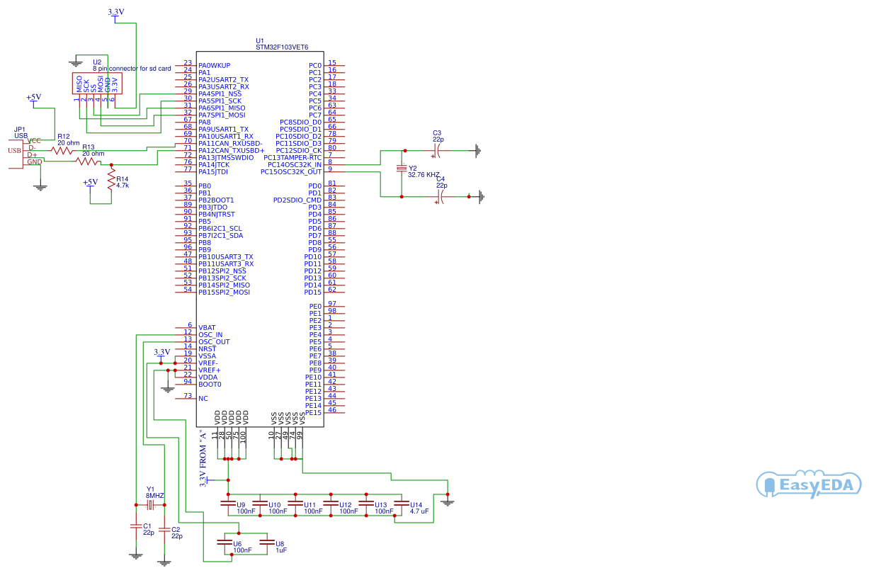
Task: Select the U2 SD card connector
Action: [97, 84]
